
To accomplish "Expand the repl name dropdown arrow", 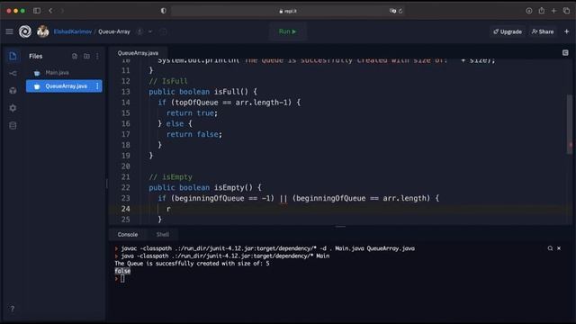I will [x=150, y=31].
